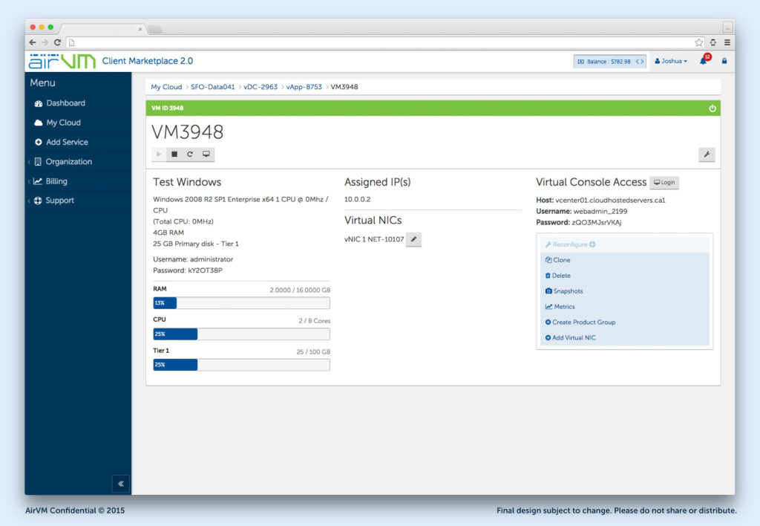Viewport: 760px width, 526px height.
Task: Click the airVM logo
Action: (62, 61)
